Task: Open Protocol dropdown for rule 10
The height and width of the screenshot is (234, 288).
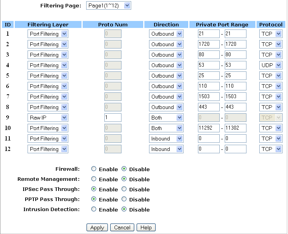Action: point(271,128)
